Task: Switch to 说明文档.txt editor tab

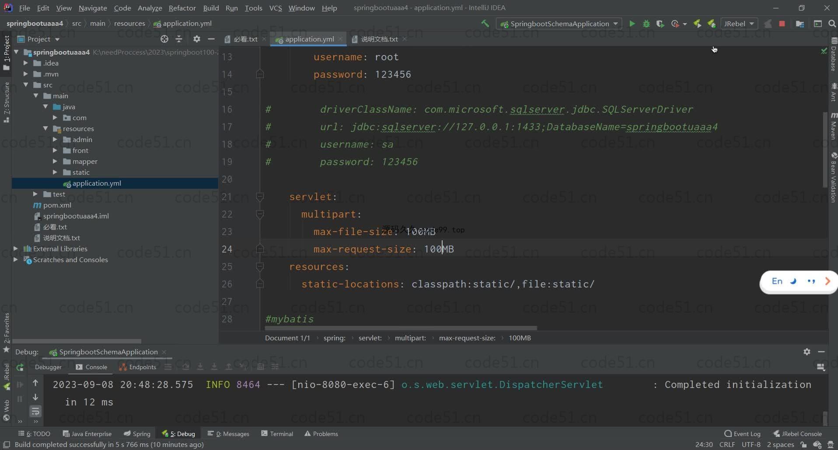Action: click(379, 39)
